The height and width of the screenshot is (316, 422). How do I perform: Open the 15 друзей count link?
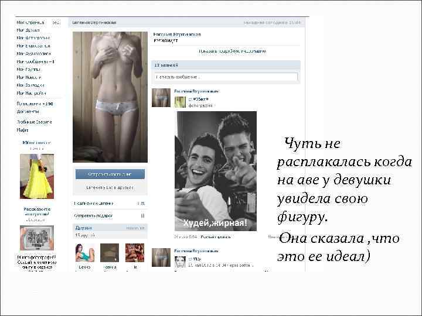tap(85, 235)
